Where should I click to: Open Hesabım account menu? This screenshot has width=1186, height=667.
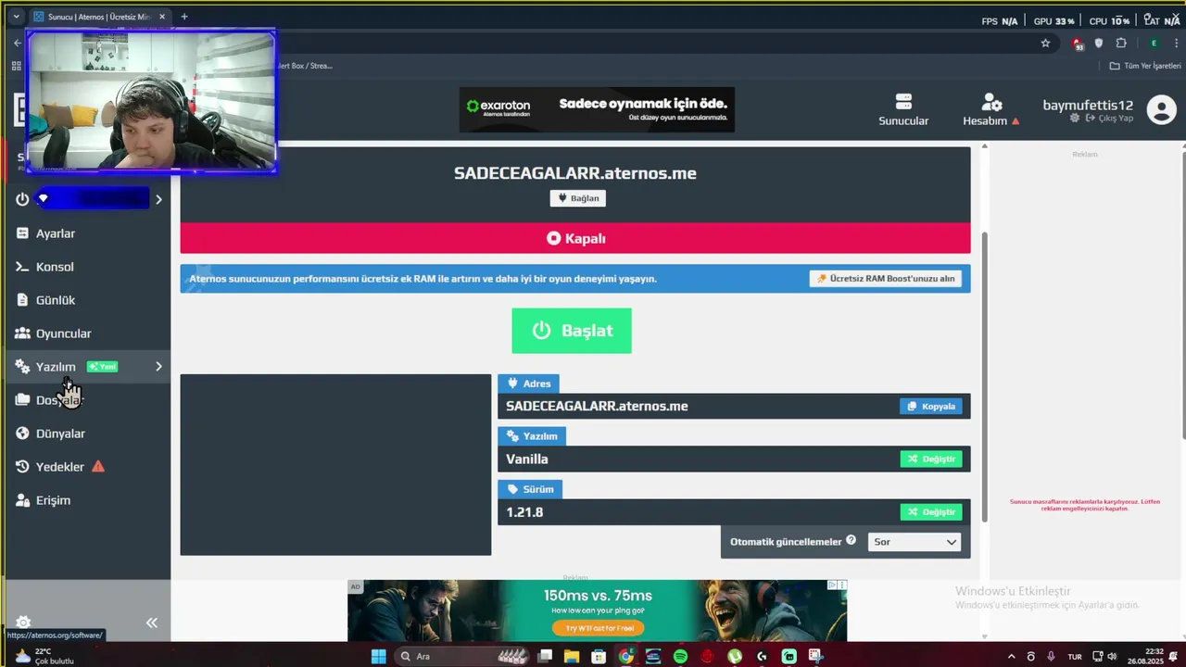coord(990,109)
